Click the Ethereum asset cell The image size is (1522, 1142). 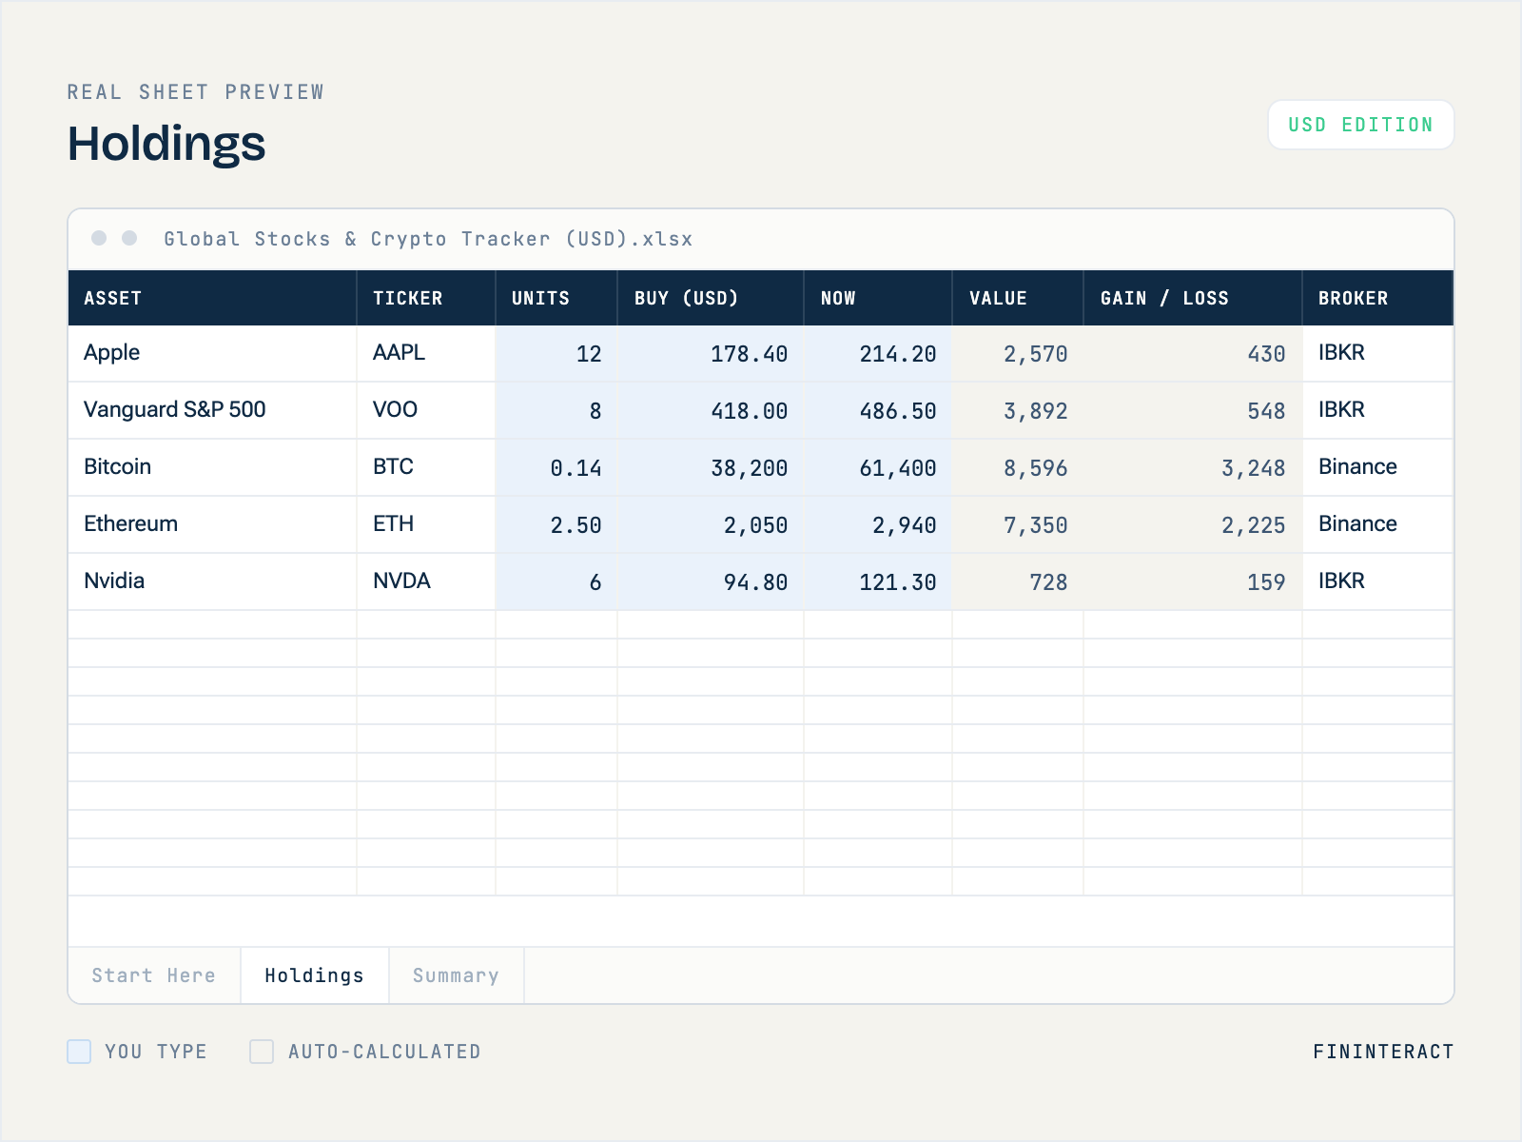212,524
